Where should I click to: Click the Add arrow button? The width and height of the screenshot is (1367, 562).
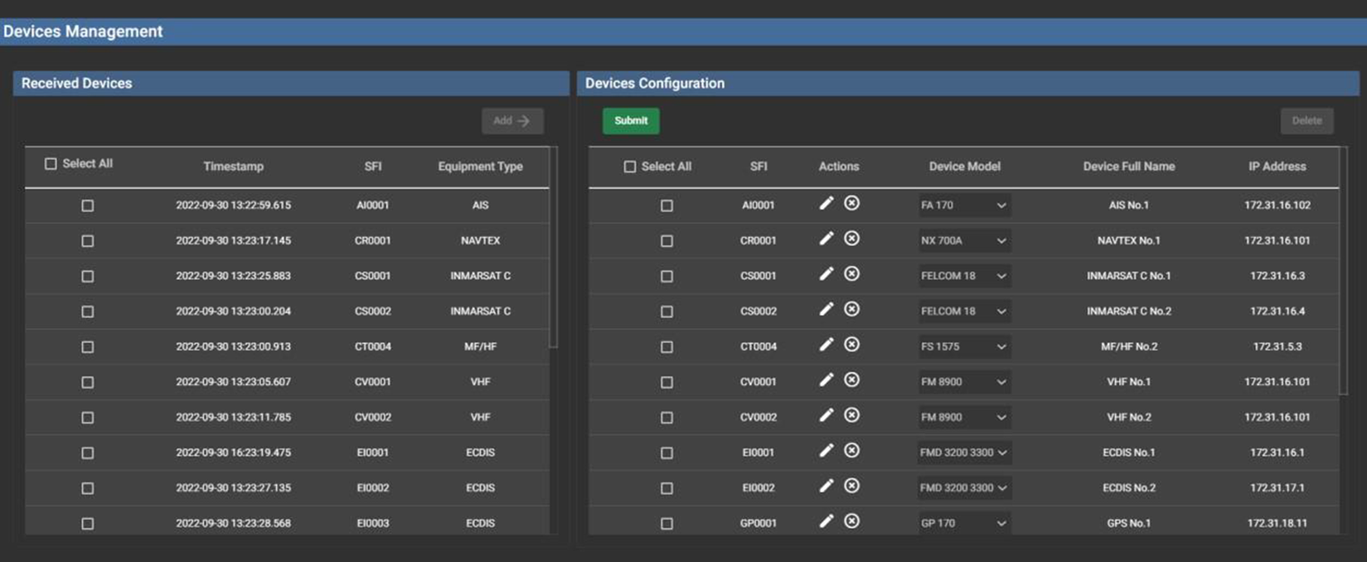512,121
